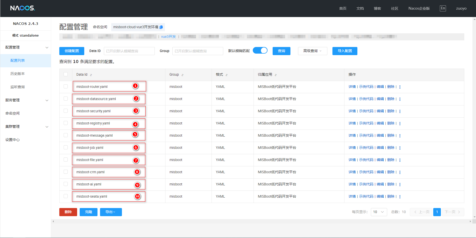The width and height of the screenshot is (476, 238).
Task: Open more actions for misboot-message.yaml
Action: [x=400, y=136]
